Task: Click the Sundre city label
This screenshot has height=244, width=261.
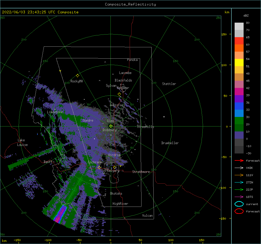Action: pos(88,120)
